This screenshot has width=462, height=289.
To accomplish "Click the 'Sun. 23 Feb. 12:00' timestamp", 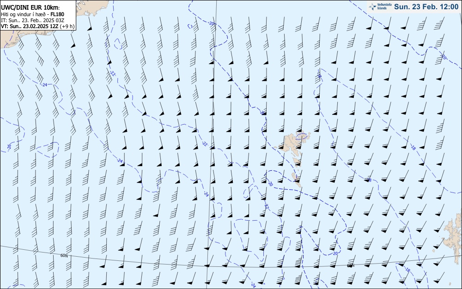I will pyautogui.click(x=426, y=7).
